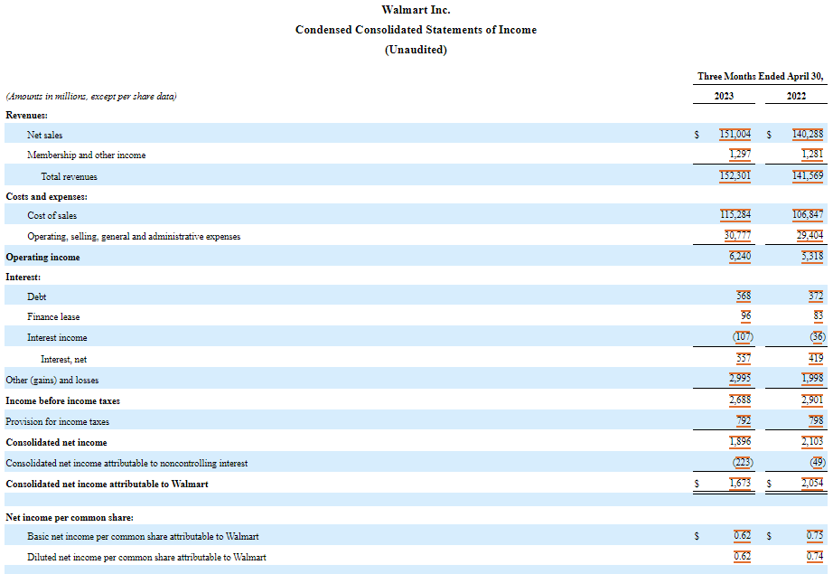Select 2022 noncontrolling interest value (49)
This screenshot has height=574, width=833.
click(818, 463)
